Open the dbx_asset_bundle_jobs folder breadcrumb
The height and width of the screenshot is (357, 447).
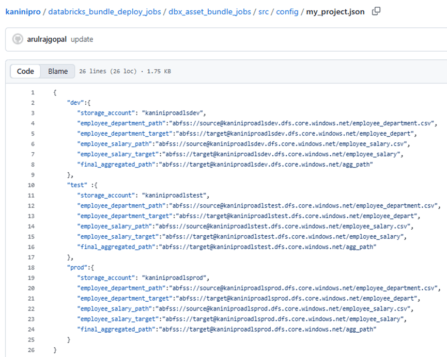click(210, 11)
